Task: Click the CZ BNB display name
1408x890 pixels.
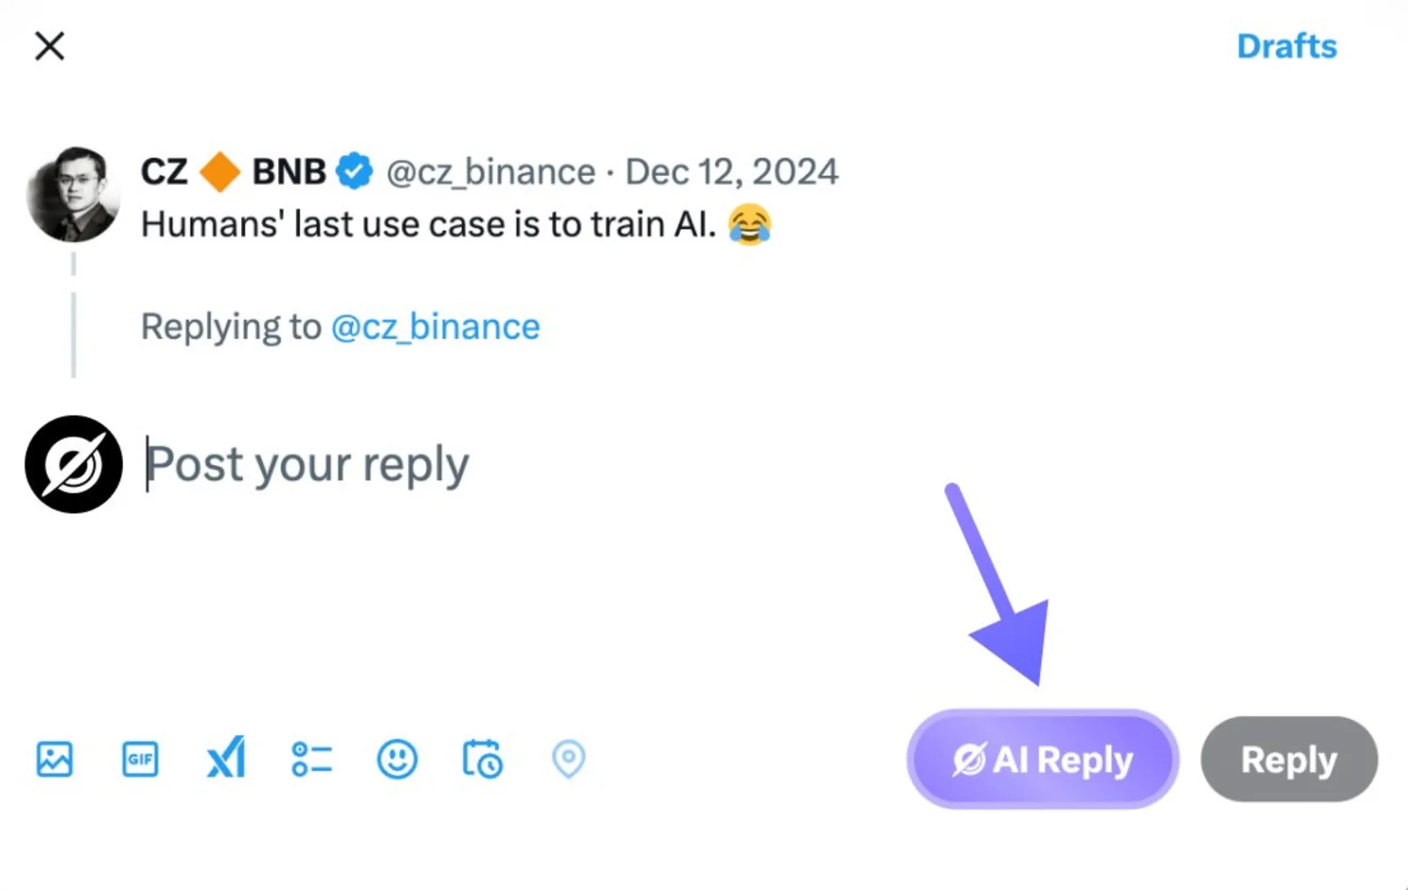Action: [233, 171]
